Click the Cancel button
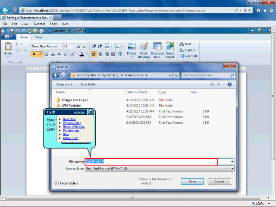Viewport: 276px width, 207px height. pos(220,181)
